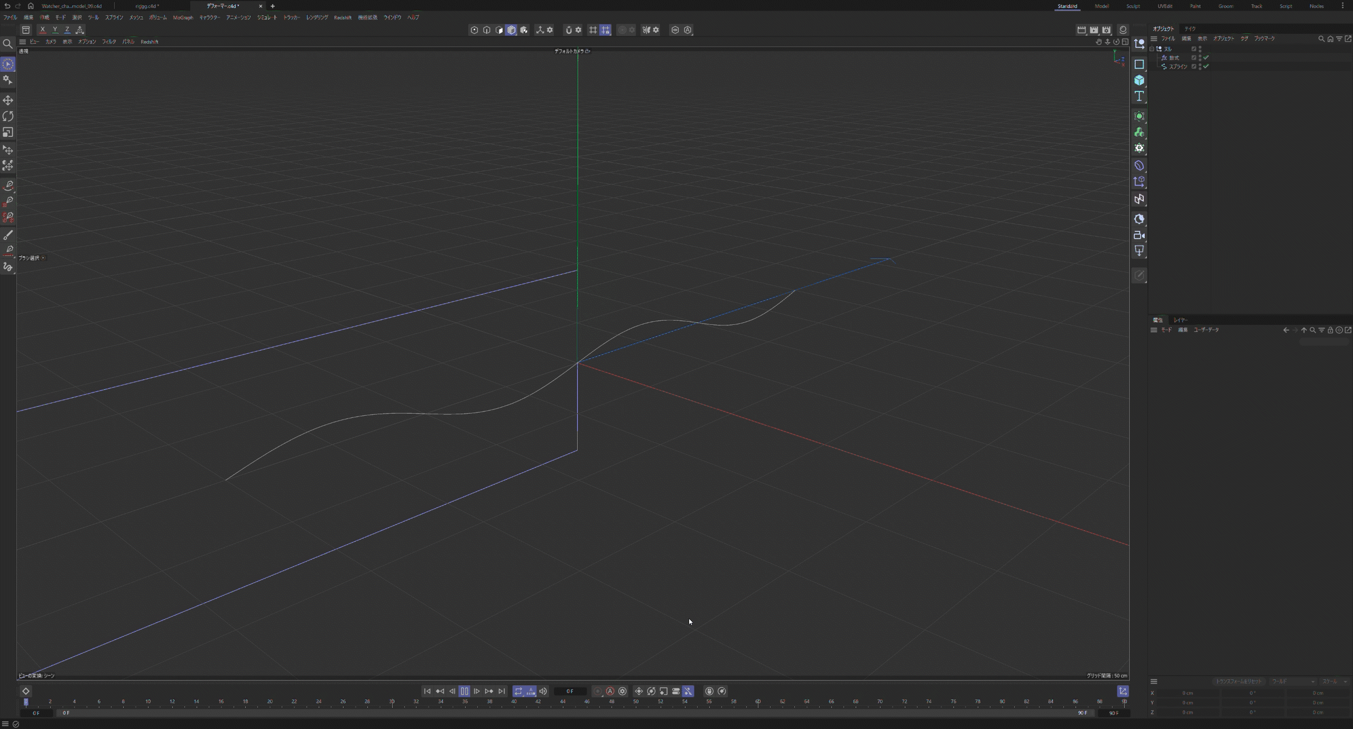This screenshot has width=1353, height=729.
Task: Pause playback with the highlighted button
Action: point(464,691)
